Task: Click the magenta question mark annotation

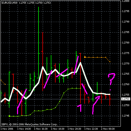Action: click(x=112, y=82)
